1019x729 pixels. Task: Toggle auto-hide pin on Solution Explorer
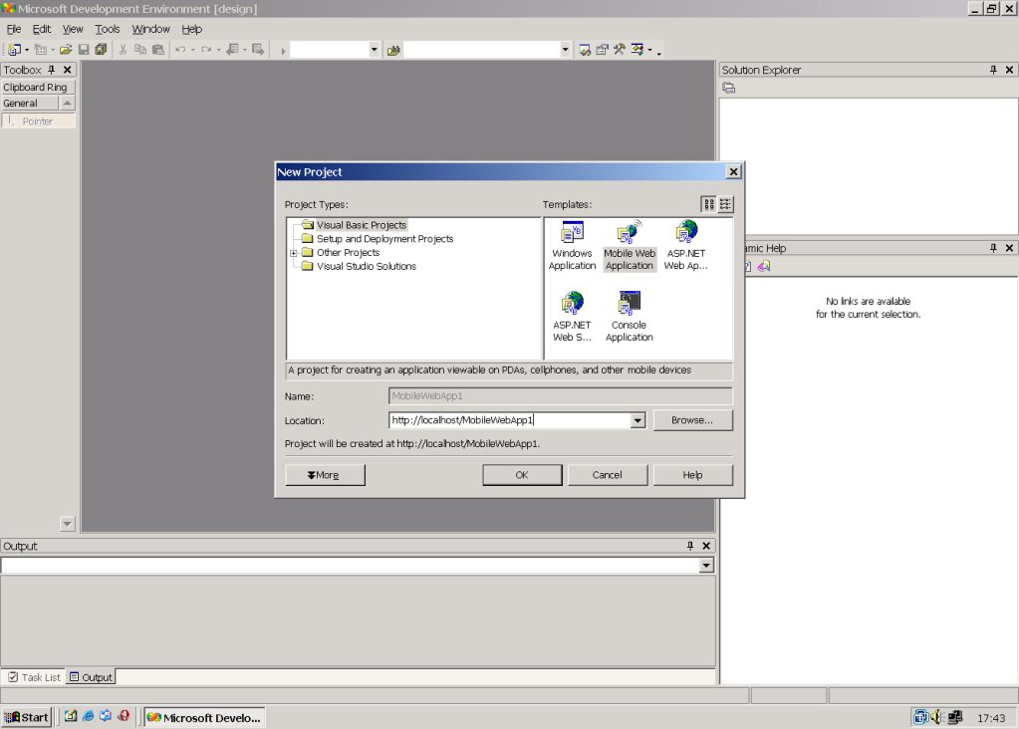coord(993,70)
